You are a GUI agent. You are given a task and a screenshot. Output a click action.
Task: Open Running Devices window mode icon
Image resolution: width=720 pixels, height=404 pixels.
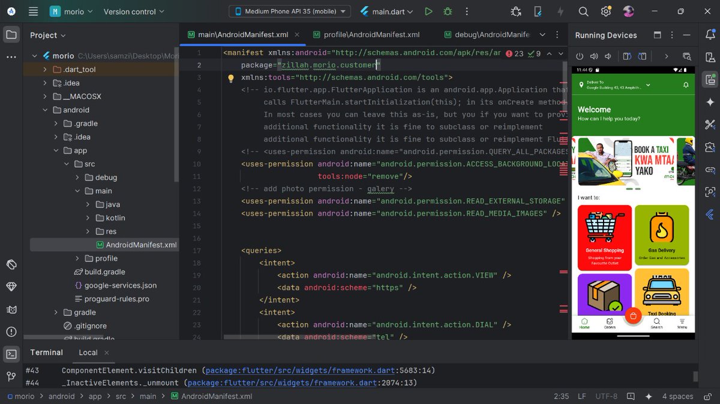coord(657,35)
